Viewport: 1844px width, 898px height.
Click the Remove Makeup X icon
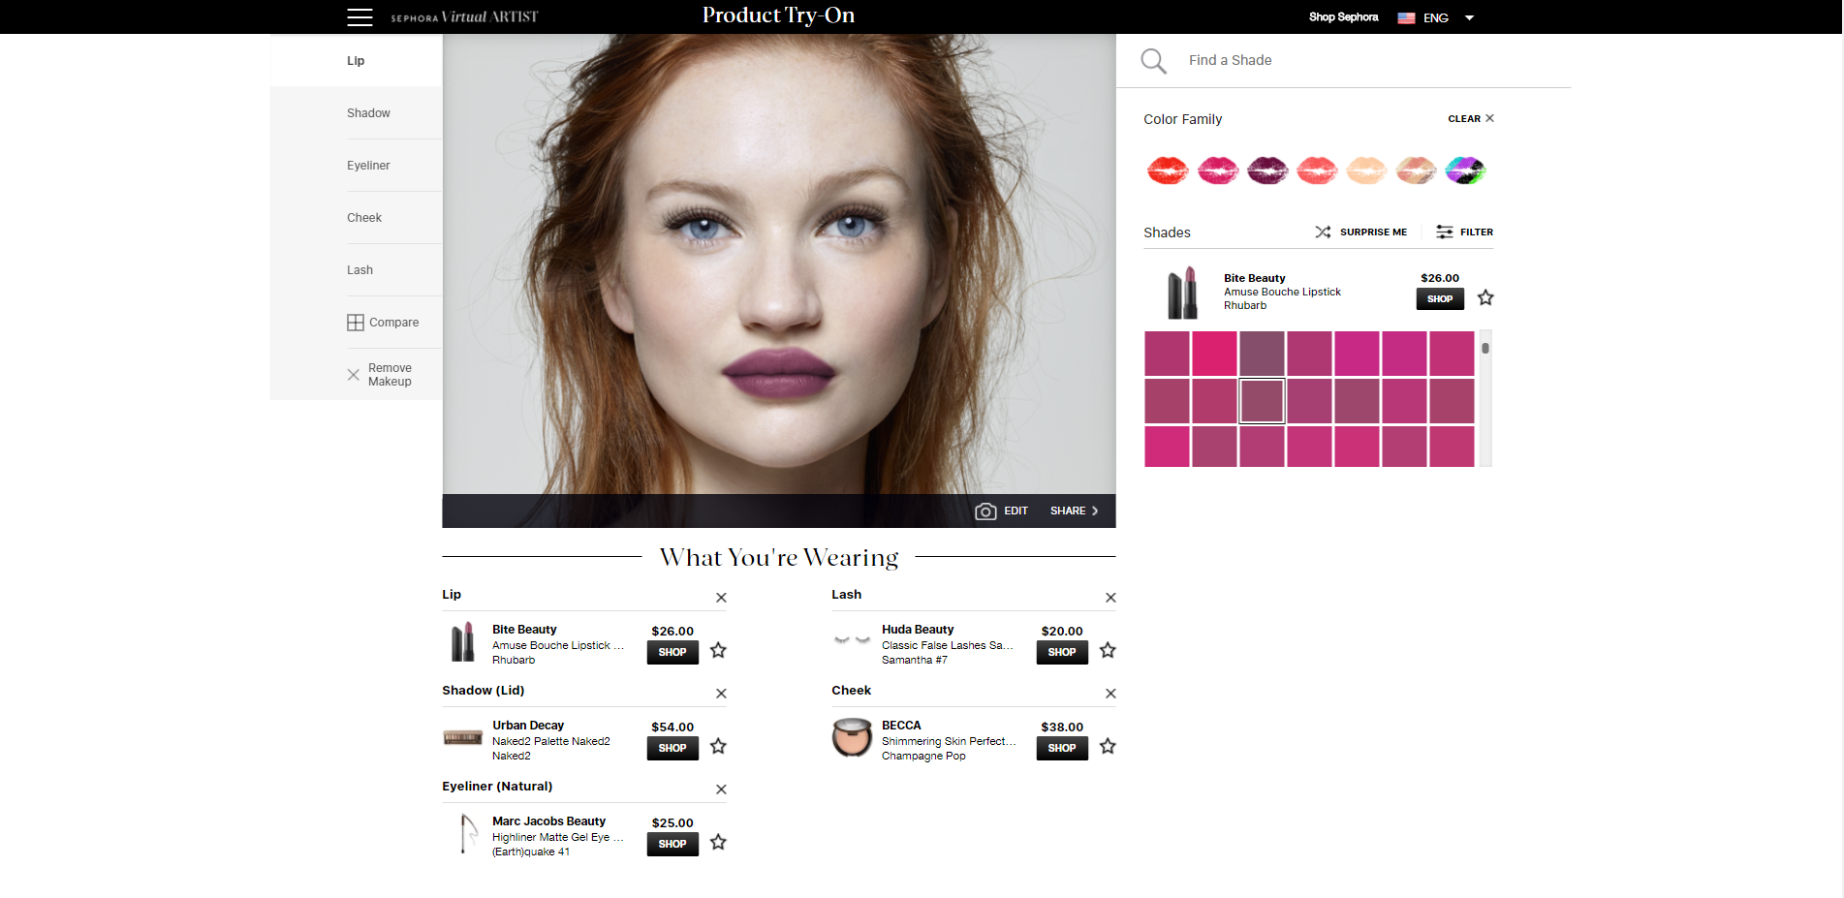pos(354,375)
